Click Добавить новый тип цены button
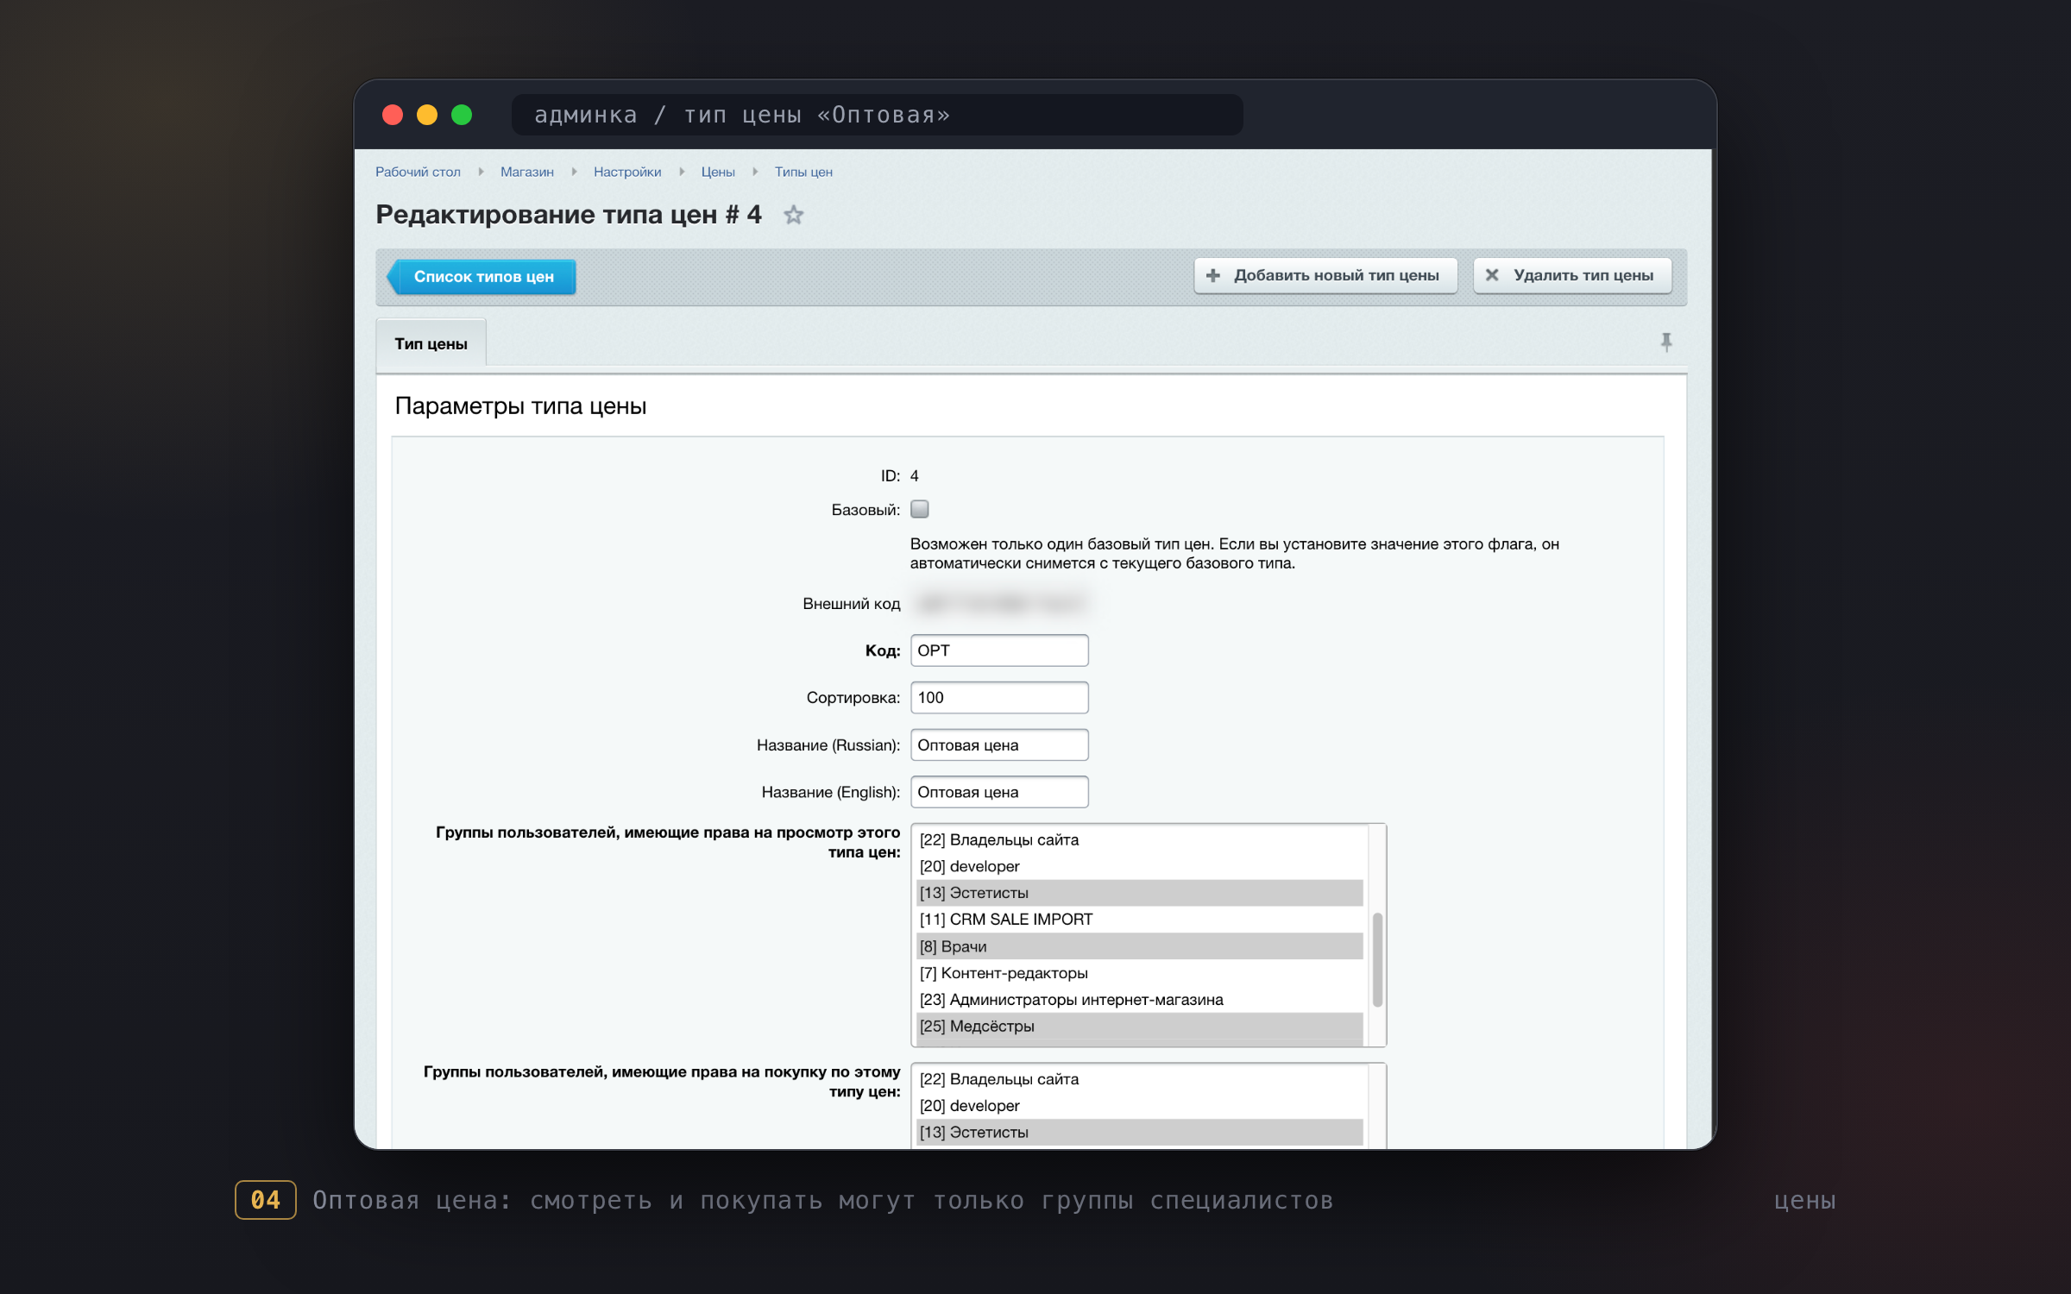The image size is (2071, 1294). [1325, 275]
